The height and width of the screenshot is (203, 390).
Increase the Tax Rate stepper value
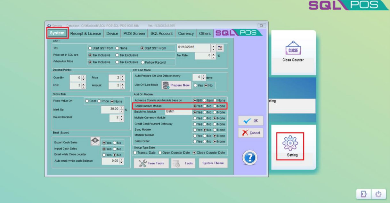[214, 54]
